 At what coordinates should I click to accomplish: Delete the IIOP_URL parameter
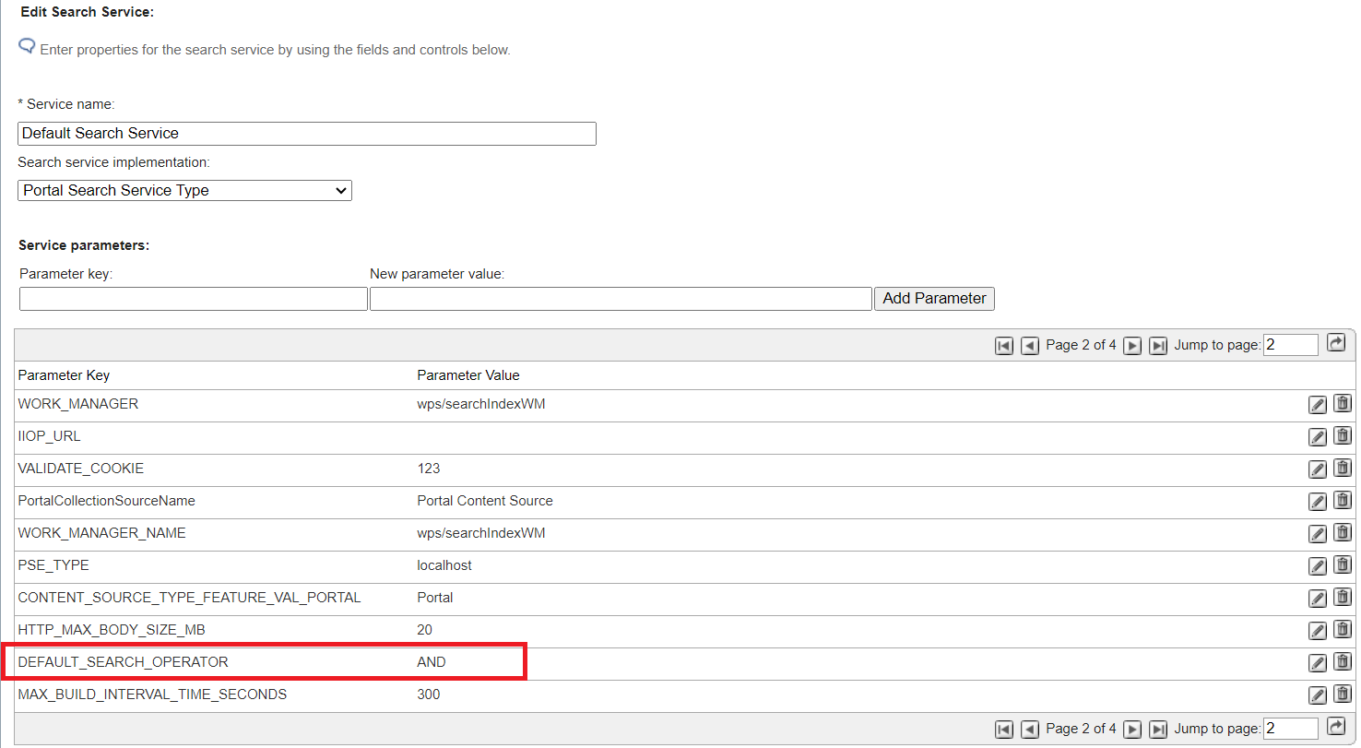[1343, 436]
